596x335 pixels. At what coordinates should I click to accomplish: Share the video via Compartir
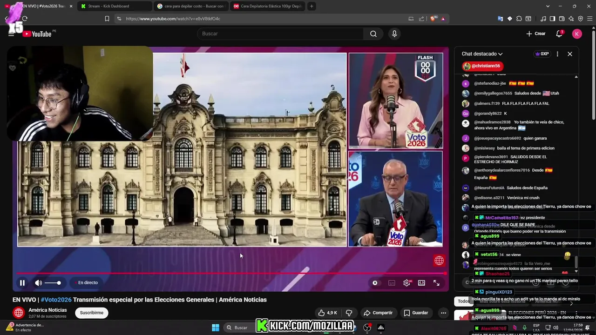(x=379, y=313)
